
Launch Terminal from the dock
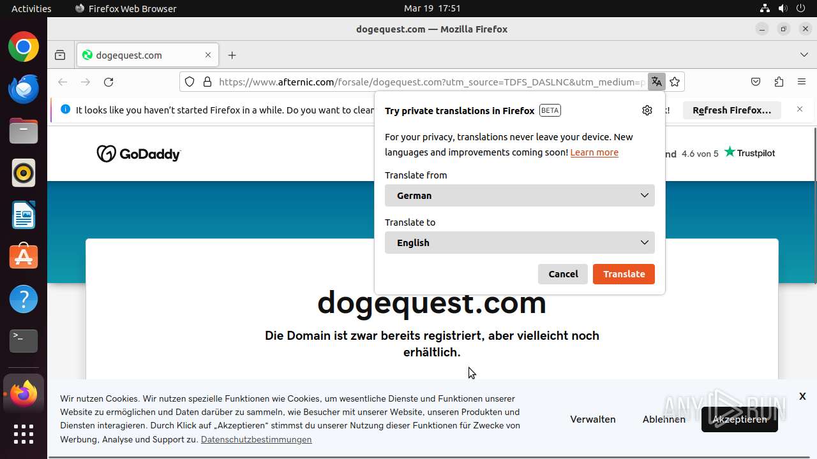24,341
